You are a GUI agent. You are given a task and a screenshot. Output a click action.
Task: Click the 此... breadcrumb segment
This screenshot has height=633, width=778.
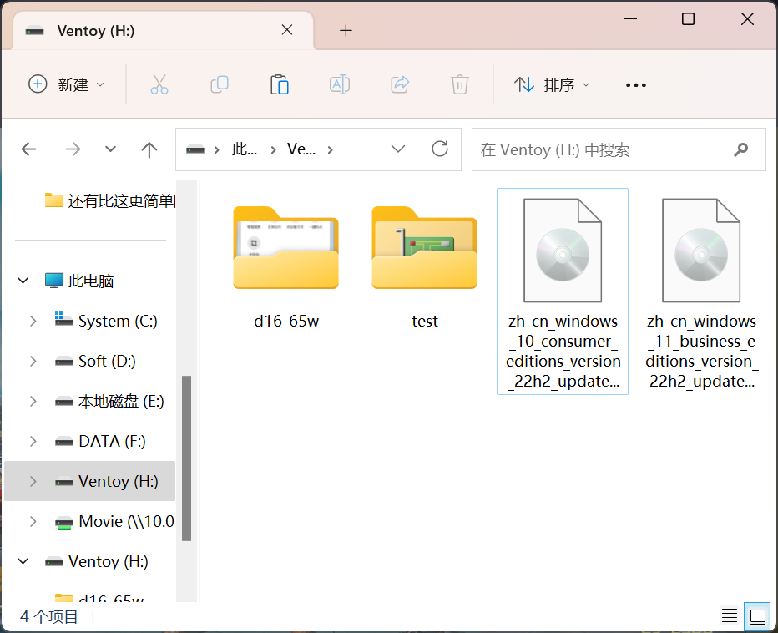pyautogui.click(x=245, y=149)
